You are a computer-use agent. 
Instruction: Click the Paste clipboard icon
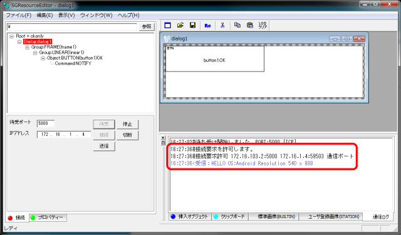point(250,25)
